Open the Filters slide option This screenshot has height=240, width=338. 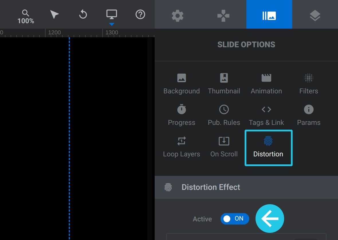[x=309, y=84]
